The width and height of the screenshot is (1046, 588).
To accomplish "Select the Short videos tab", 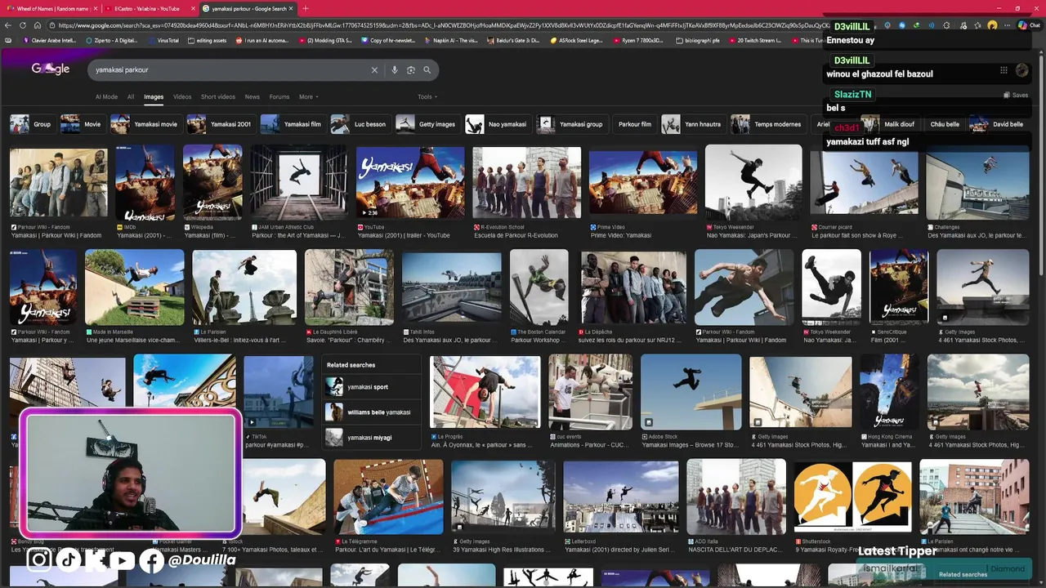I will pos(218,96).
